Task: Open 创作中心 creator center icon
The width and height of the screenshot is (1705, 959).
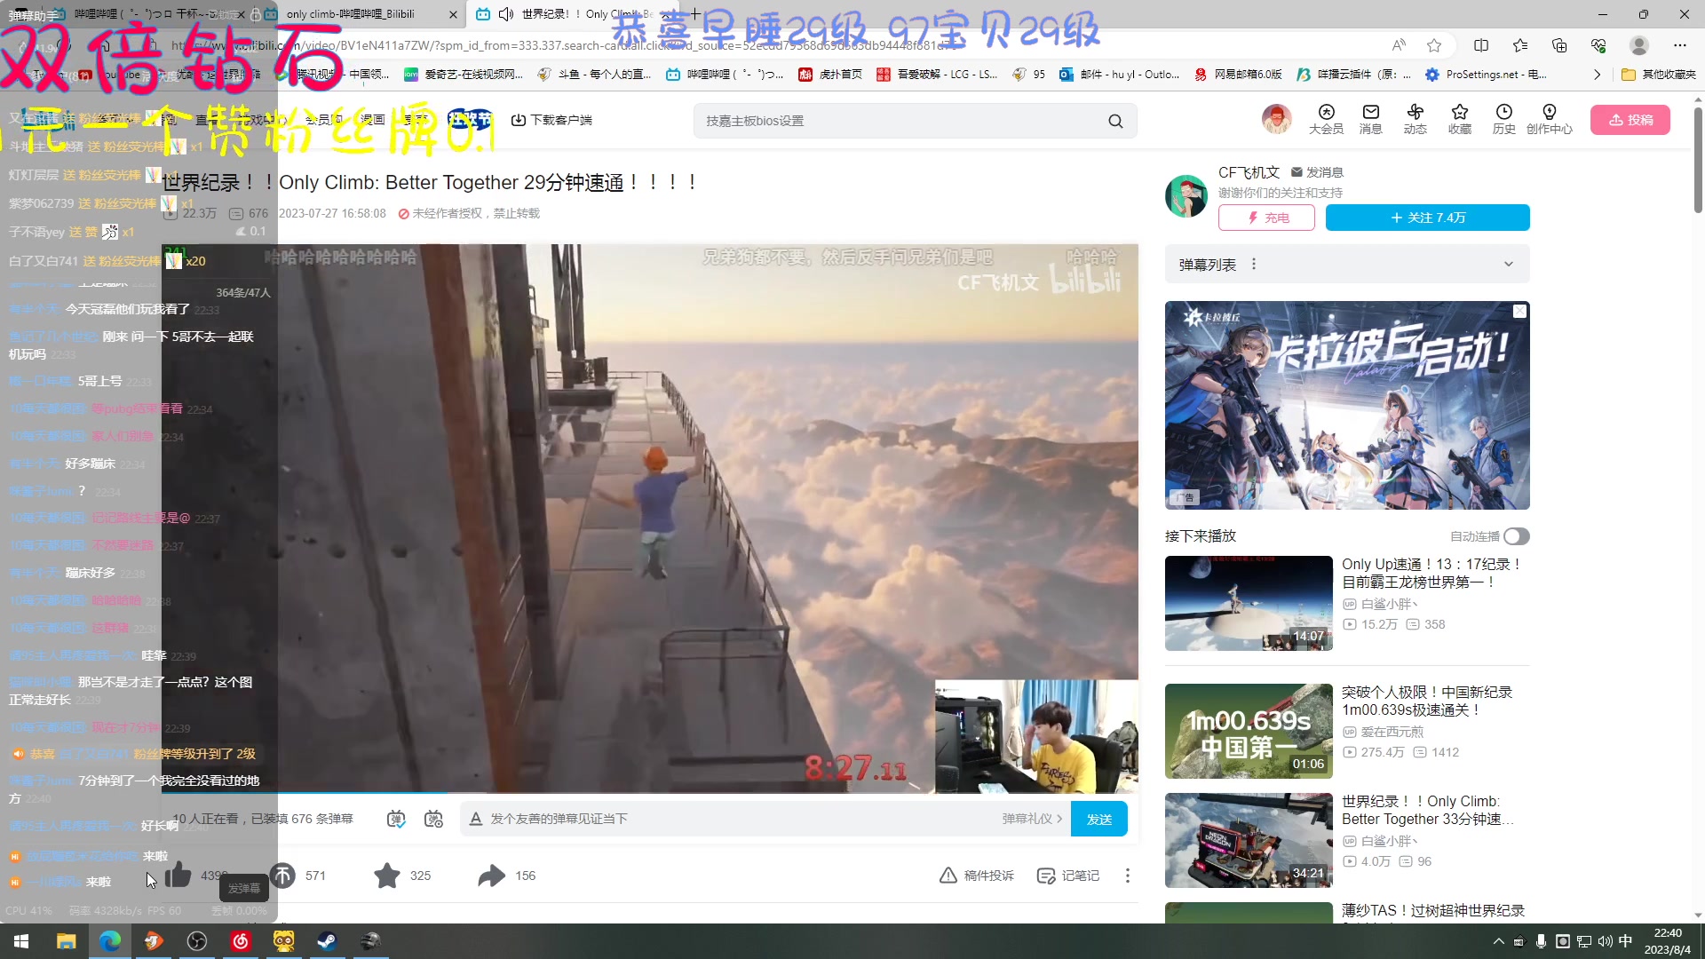Action: (1549, 119)
